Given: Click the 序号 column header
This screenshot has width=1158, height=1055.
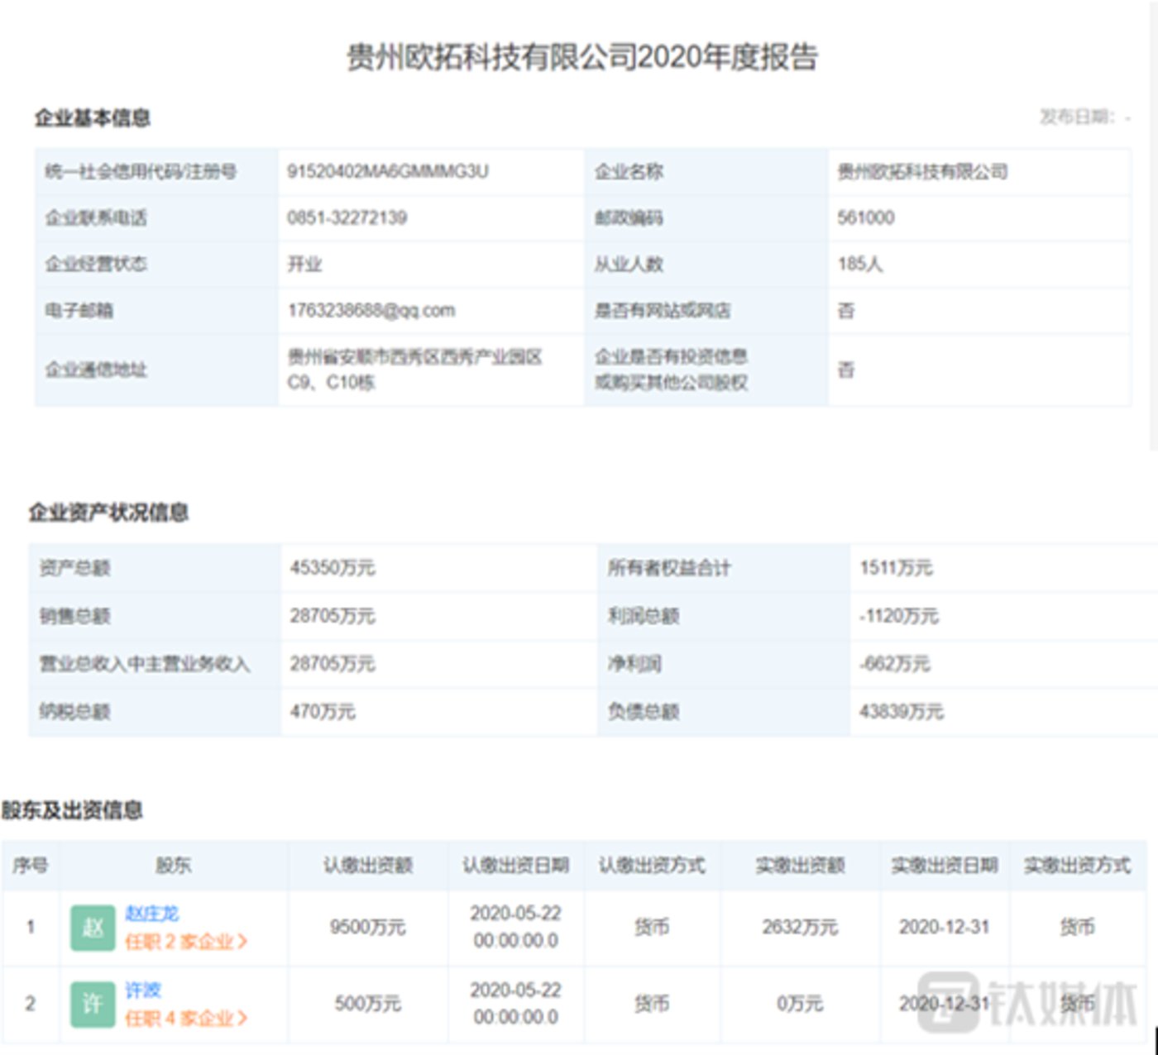Looking at the screenshot, I should [x=30, y=866].
